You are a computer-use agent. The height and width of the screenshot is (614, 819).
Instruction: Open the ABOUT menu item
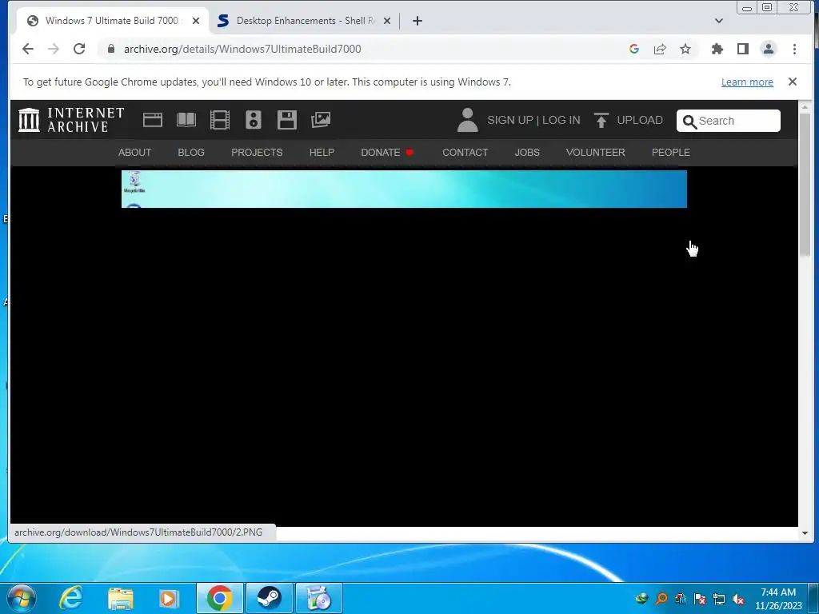(134, 153)
